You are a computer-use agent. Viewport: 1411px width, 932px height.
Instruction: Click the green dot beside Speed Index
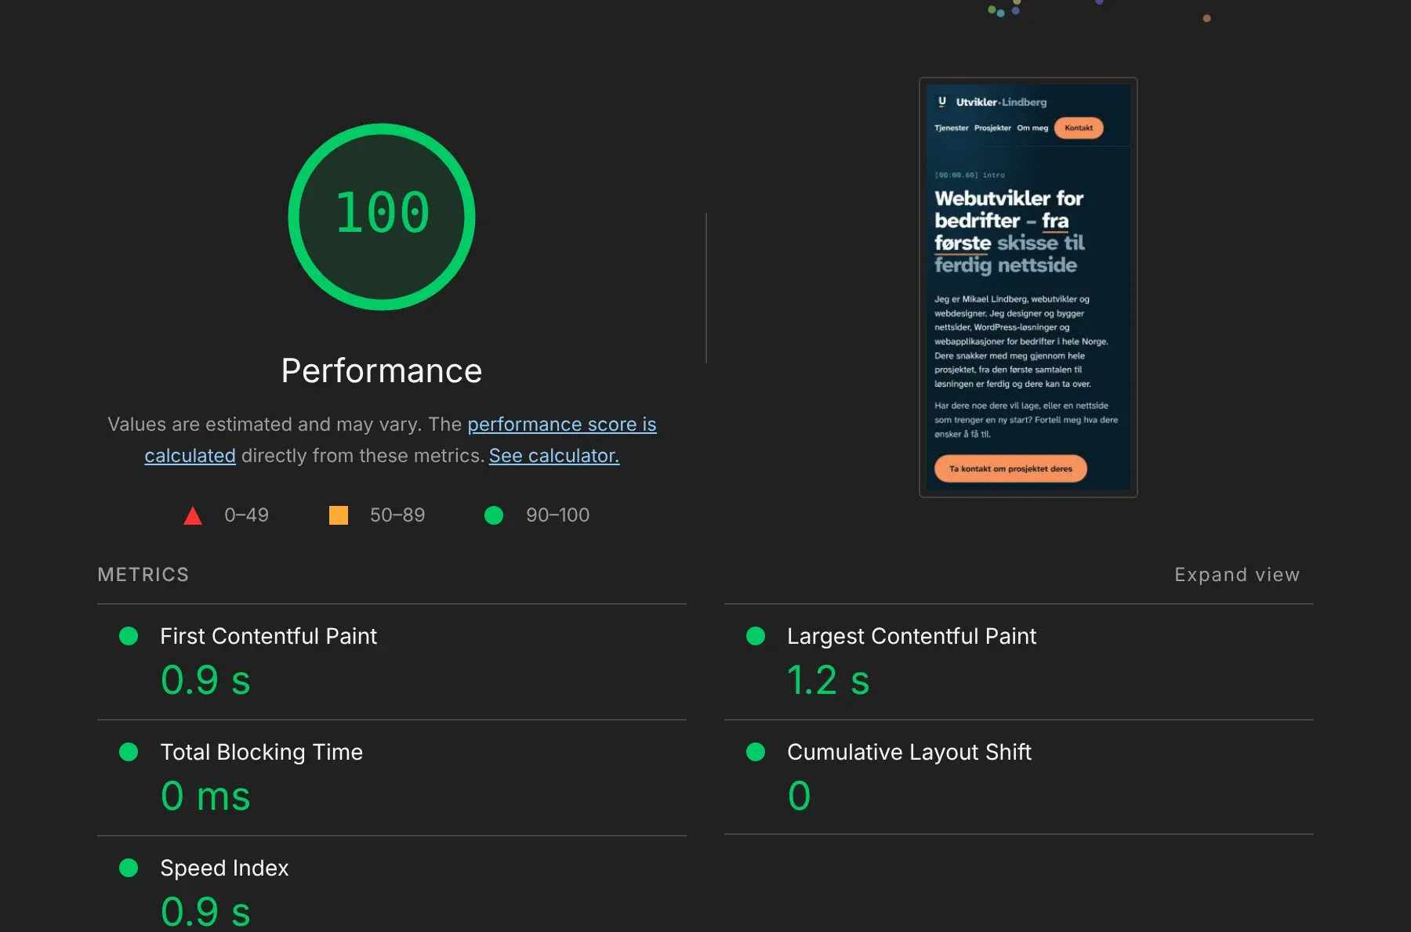[129, 868]
